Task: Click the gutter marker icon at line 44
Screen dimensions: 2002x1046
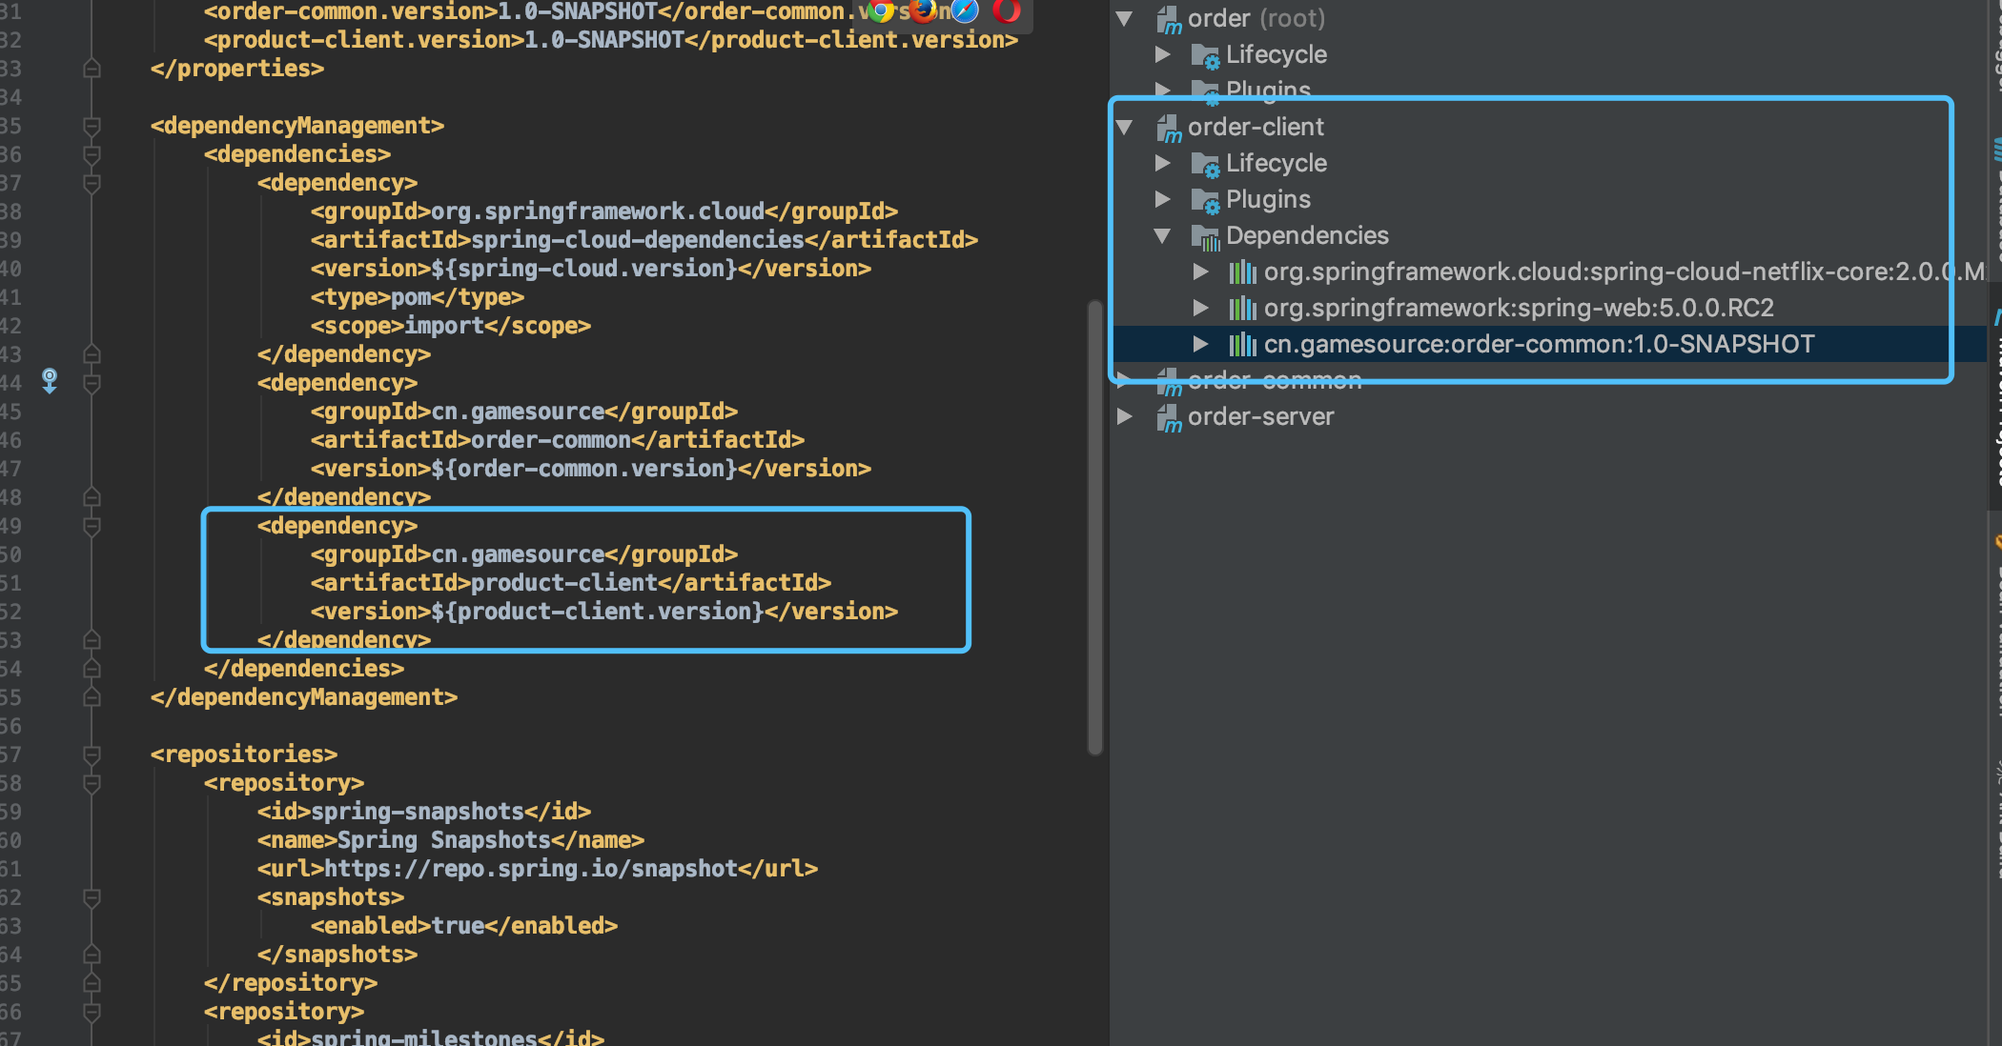Action: (50, 381)
